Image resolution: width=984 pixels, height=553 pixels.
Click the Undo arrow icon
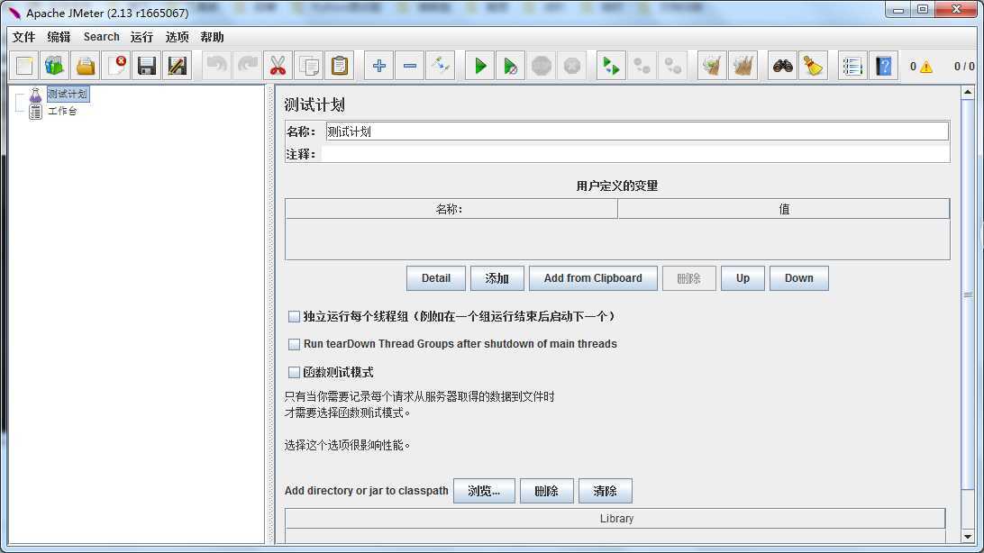click(x=216, y=65)
